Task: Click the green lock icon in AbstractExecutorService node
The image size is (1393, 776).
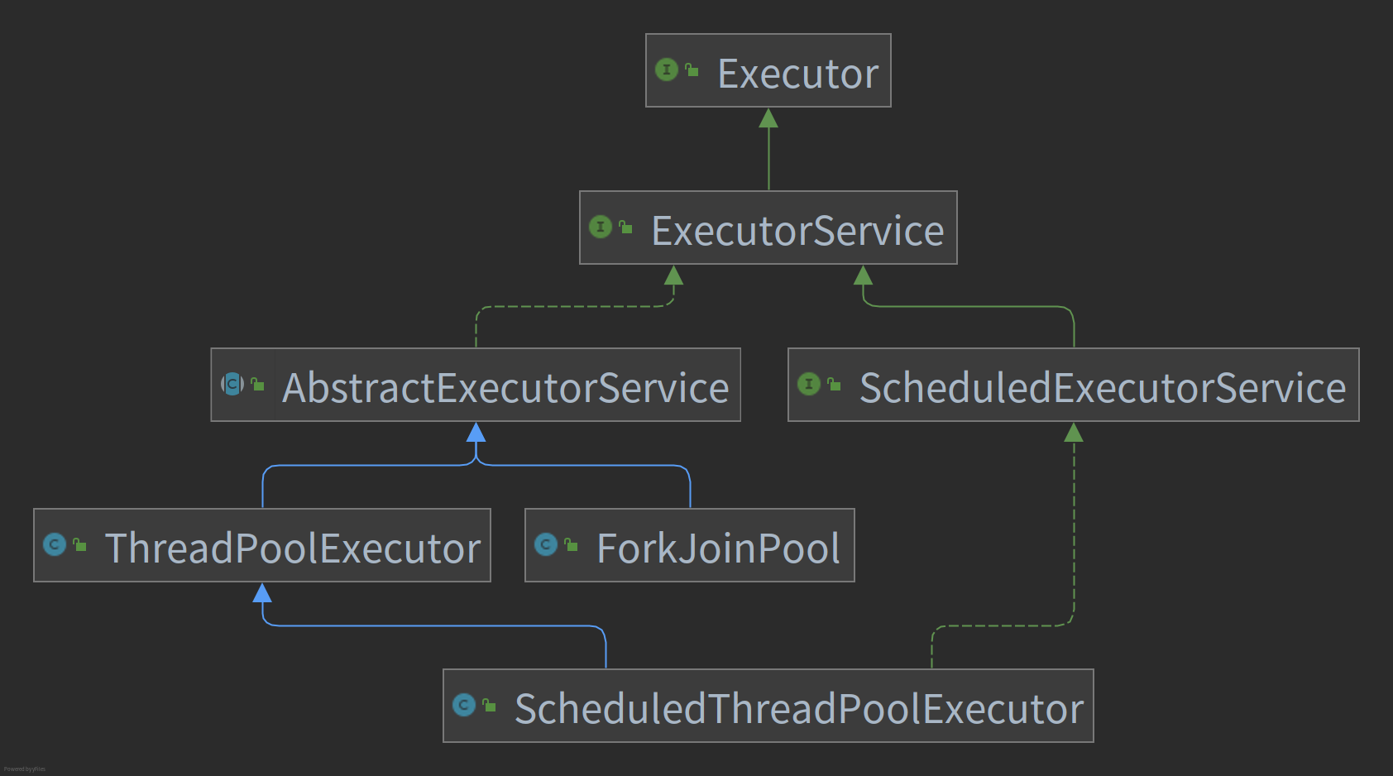Action: 257,385
